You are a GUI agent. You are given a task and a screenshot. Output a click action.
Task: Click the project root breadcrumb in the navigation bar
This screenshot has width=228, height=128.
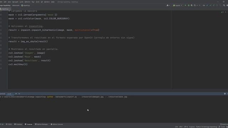(x=5, y=6)
